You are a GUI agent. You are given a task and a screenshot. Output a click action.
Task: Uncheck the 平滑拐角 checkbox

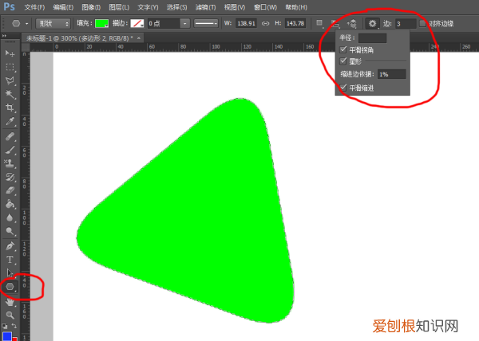(344, 49)
